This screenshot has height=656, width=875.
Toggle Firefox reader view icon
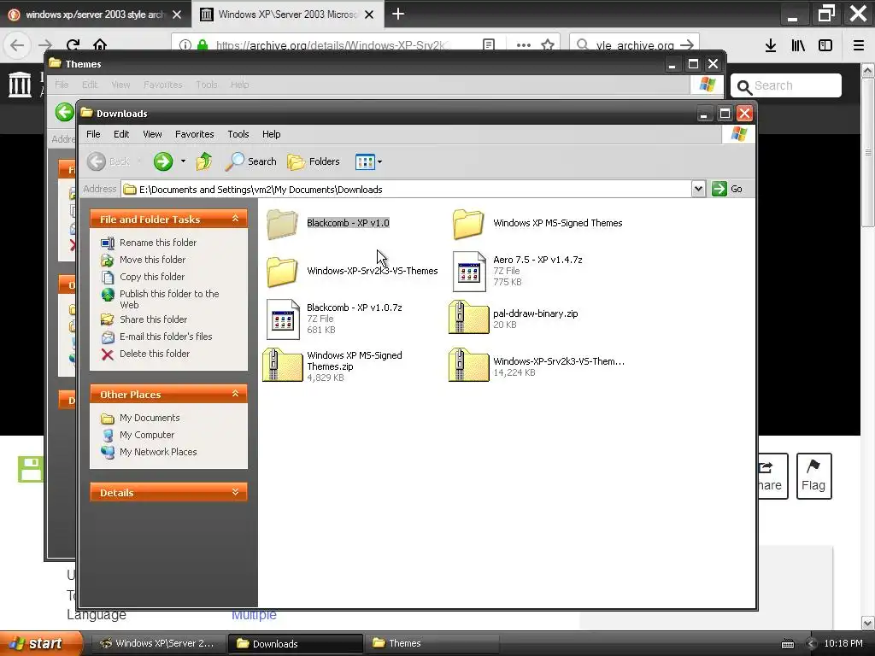489,45
